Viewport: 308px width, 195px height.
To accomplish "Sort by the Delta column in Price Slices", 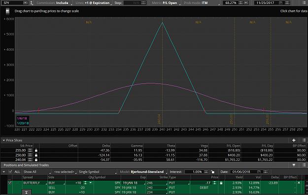I will [106, 146].
